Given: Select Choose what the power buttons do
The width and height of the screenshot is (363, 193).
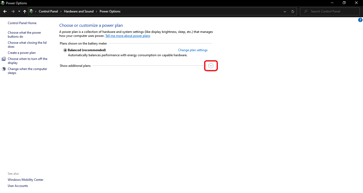Looking at the screenshot, I should click(24, 34).
